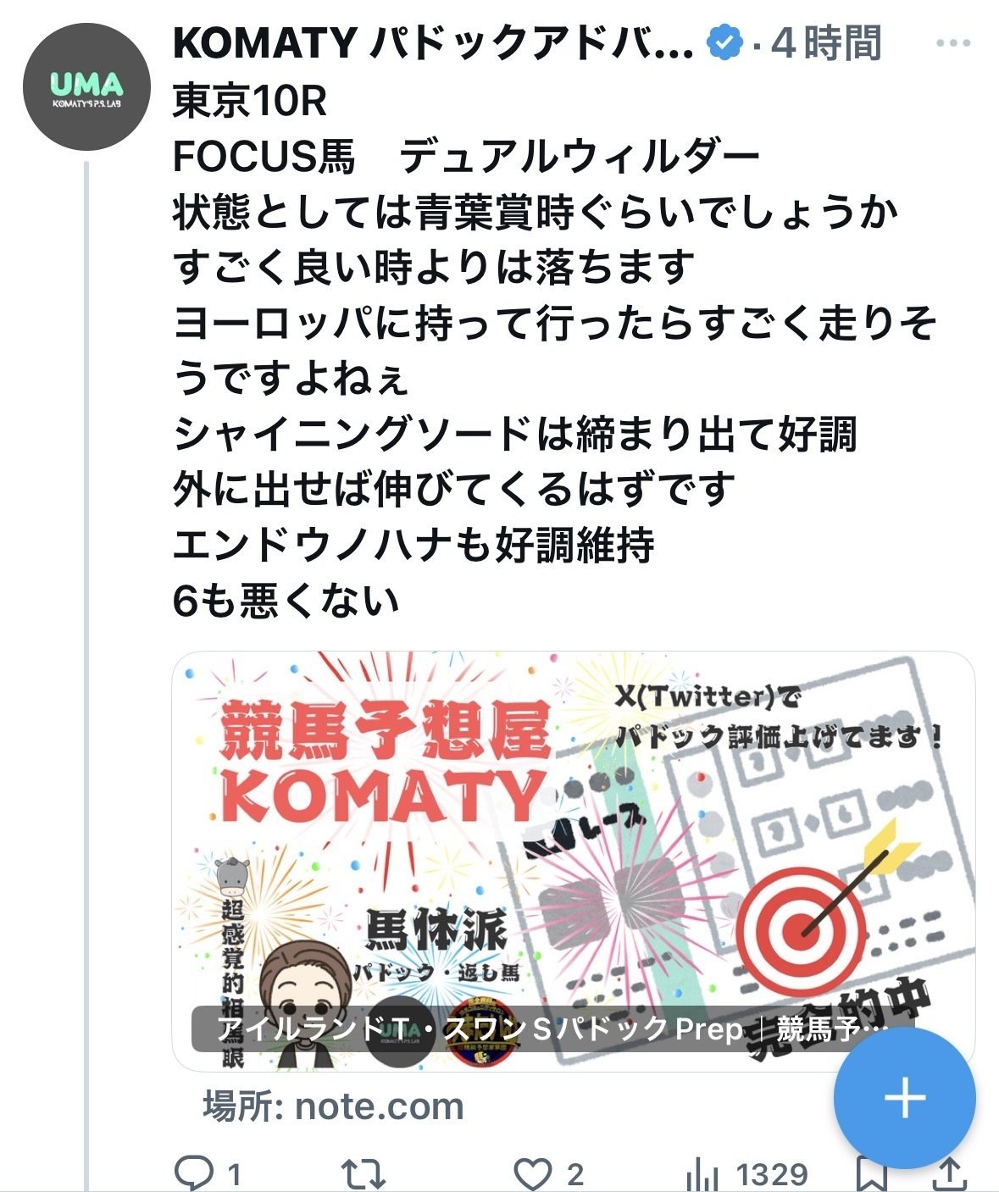Open the KOMATY note.com link card image
The width and height of the screenshot is (999, 1192).
(x=574, y=861)
